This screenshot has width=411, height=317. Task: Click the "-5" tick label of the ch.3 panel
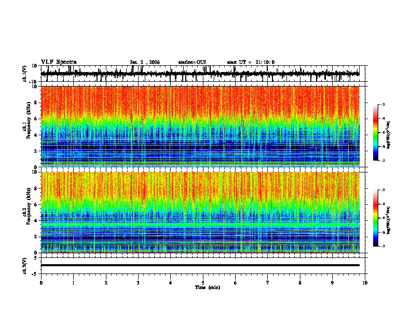point(35,274)
